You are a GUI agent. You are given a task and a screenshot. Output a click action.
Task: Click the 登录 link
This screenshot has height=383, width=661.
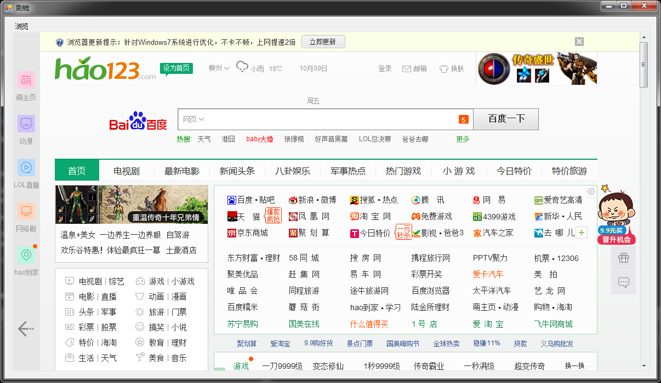tap(385, 68)
